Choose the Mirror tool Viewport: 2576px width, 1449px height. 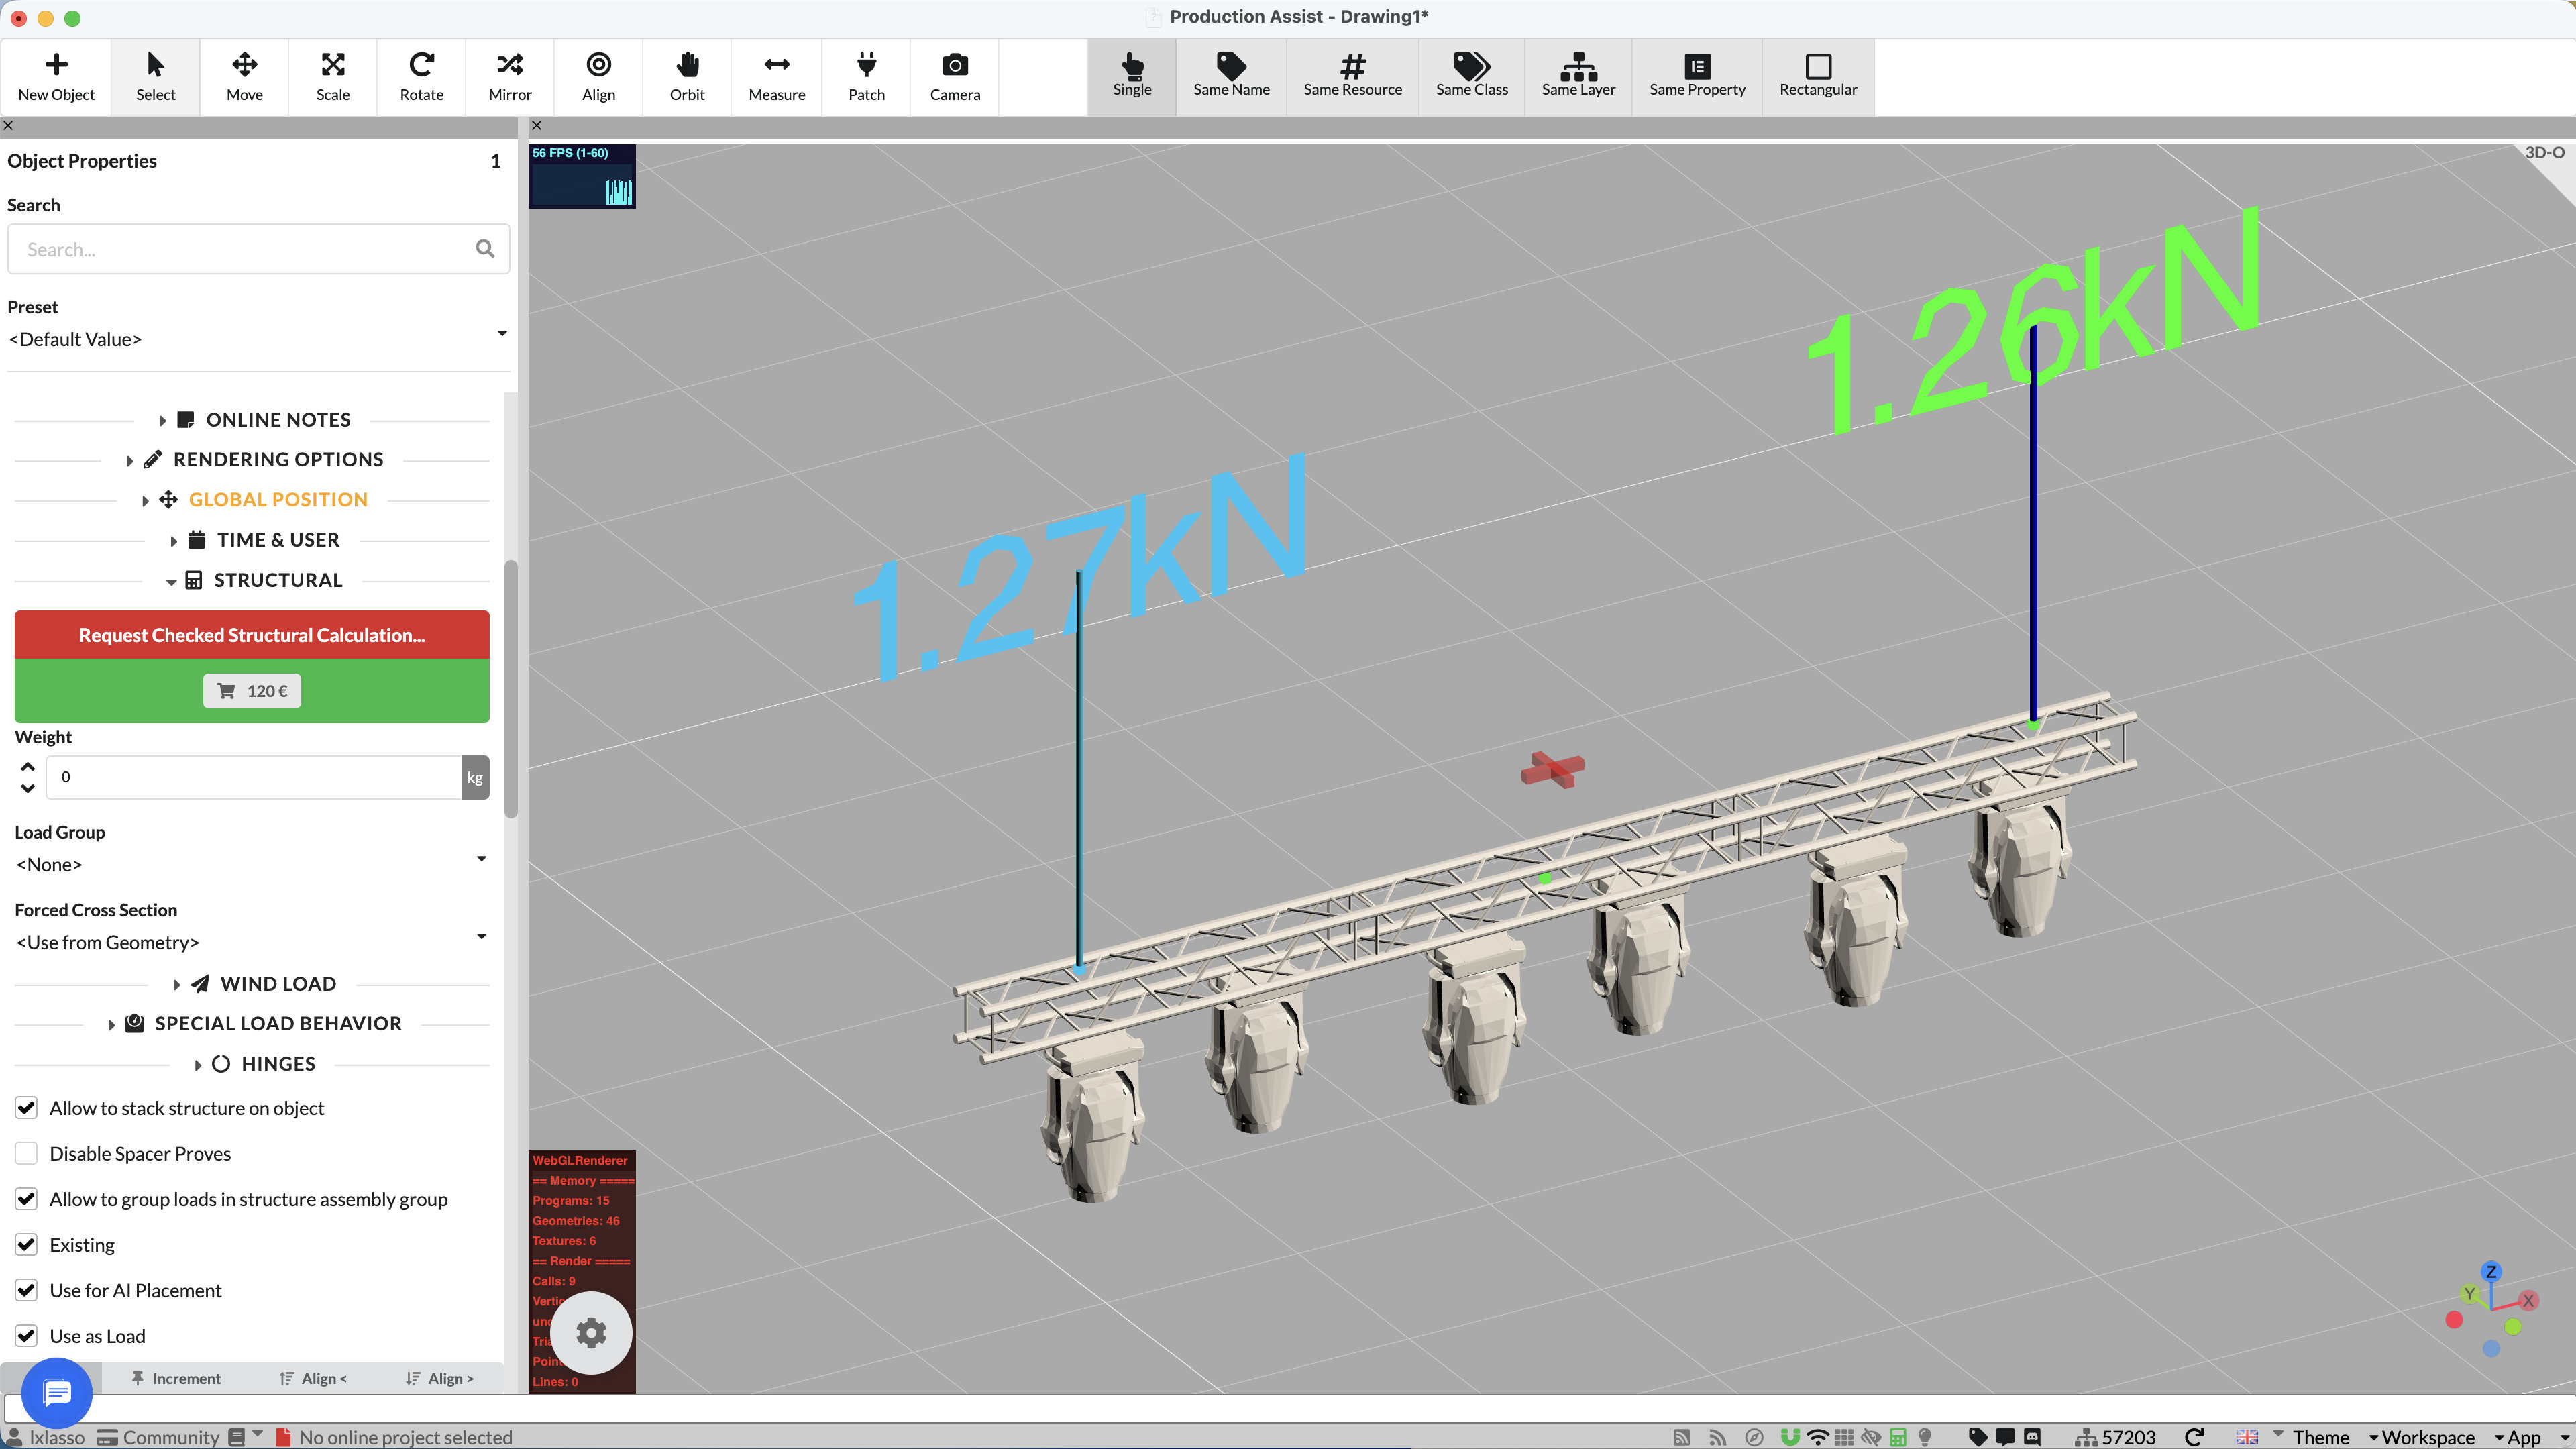tap(510, 77)
